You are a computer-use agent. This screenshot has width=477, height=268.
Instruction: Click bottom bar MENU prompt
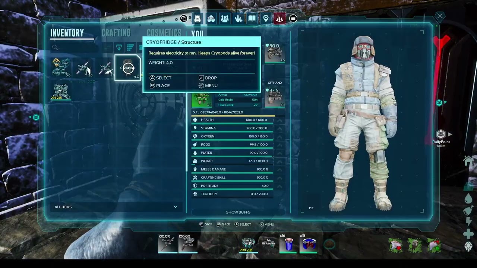coord(267,224)
